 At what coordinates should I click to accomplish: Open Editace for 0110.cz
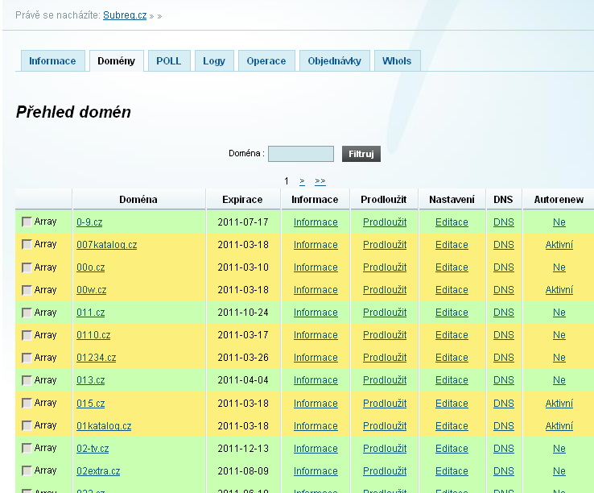pos(452,335)
